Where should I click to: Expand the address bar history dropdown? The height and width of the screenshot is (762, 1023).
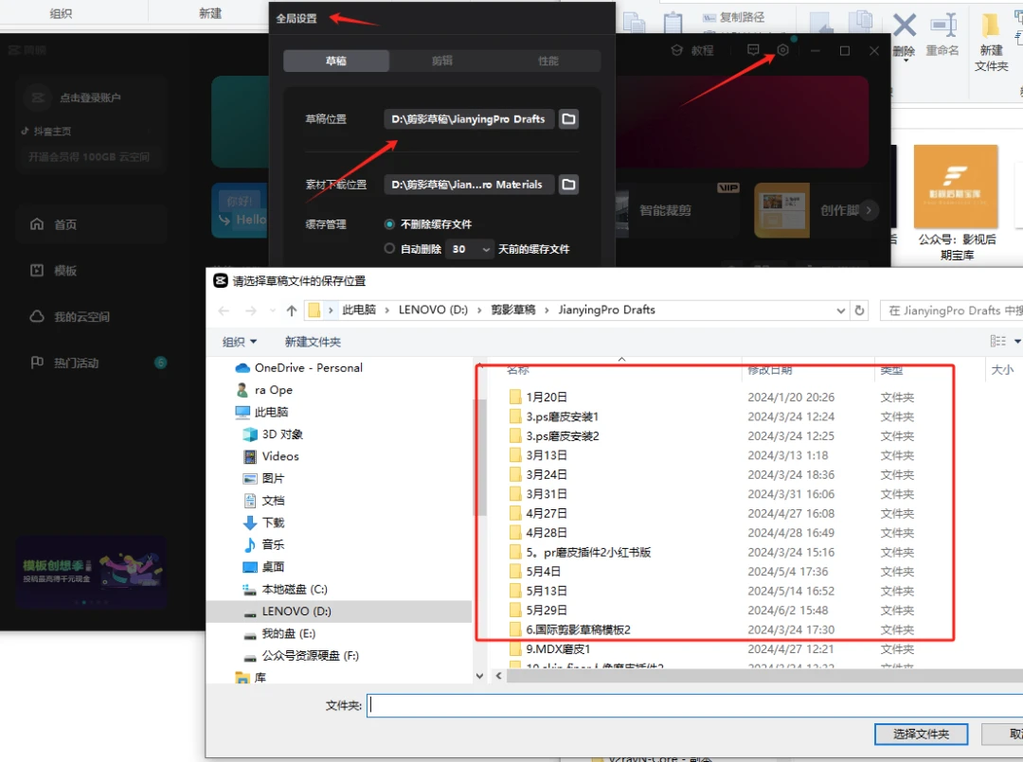841,310
